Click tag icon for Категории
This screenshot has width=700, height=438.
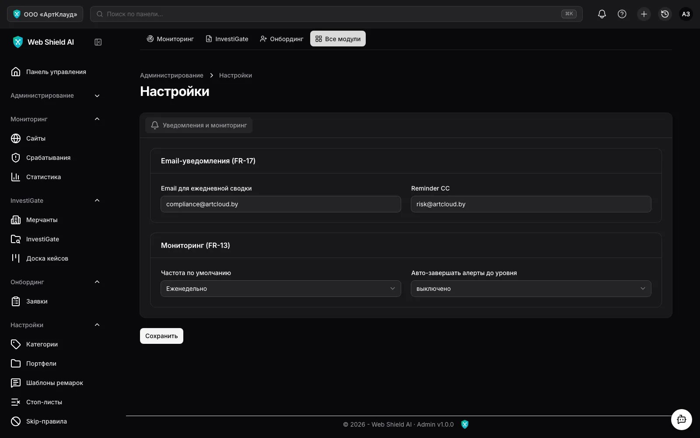point(16,344)
